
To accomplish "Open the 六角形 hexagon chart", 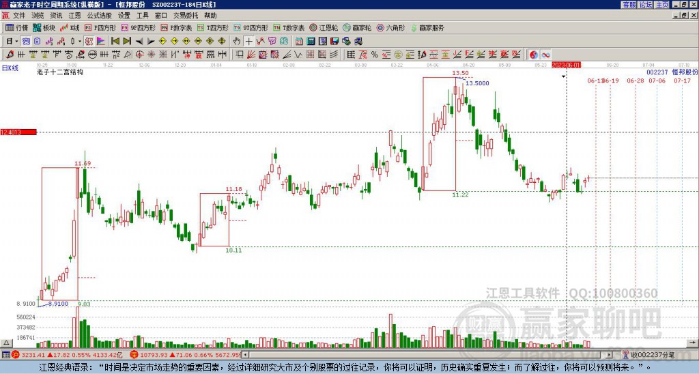I will tap(391, 27).
